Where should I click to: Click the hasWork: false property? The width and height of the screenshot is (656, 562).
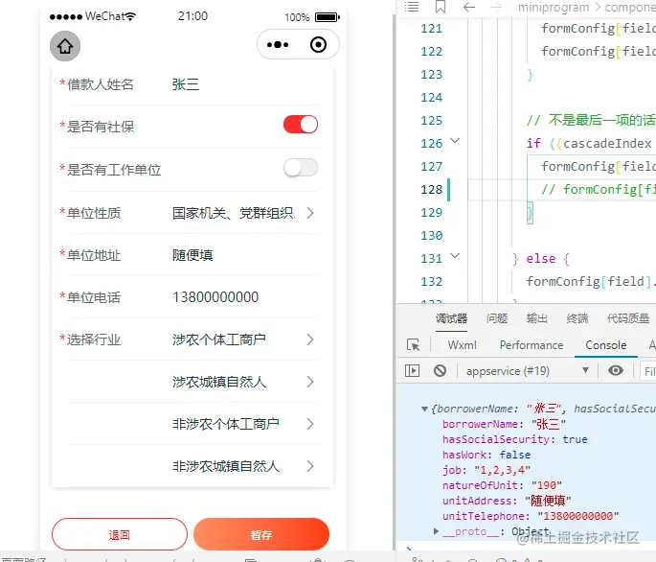pyautogui.click(x=486, y=455)
